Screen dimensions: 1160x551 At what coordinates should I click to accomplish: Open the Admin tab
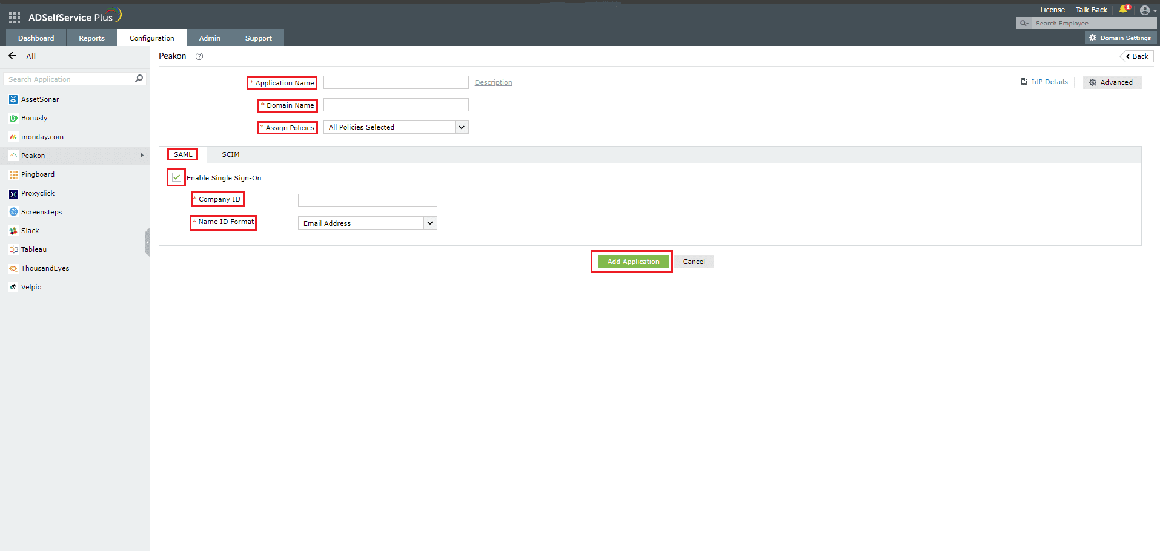pos(210,38)
